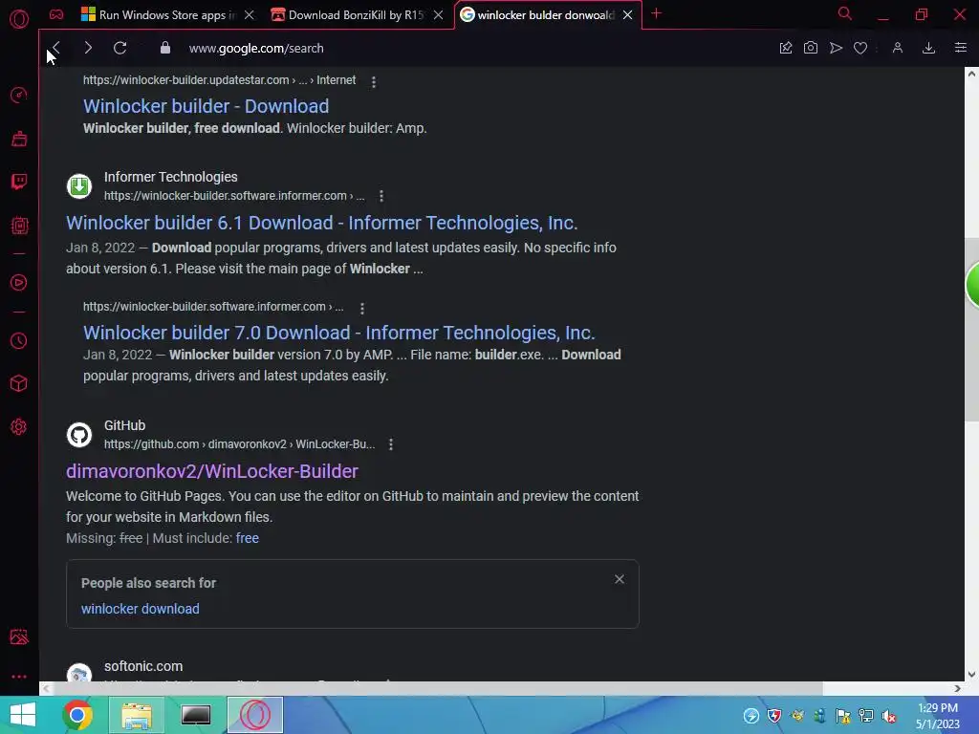Click Informer Technologies green favicon
The image size is (979, 734).
79,186
